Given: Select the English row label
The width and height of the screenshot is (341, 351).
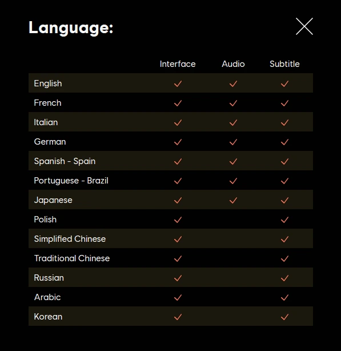Looking at the screenshot, I should pos(48,83).
